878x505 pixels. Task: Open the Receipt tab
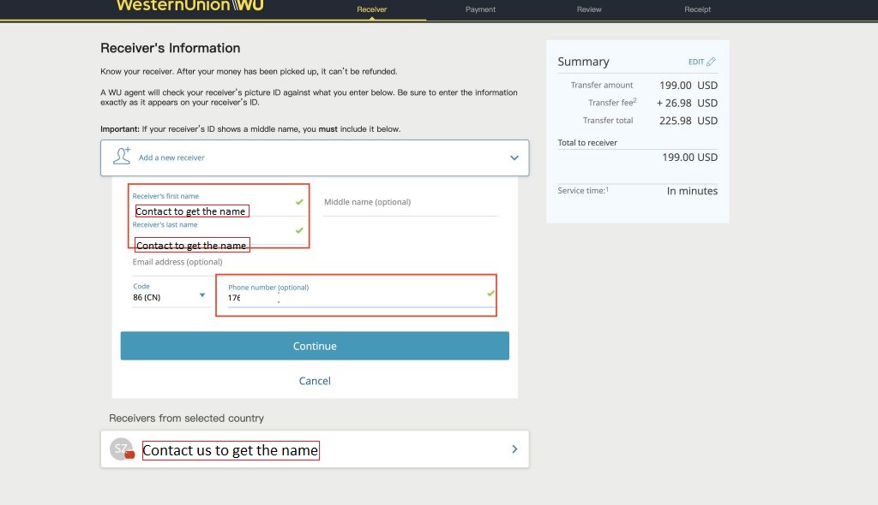[x=697, y=9]
